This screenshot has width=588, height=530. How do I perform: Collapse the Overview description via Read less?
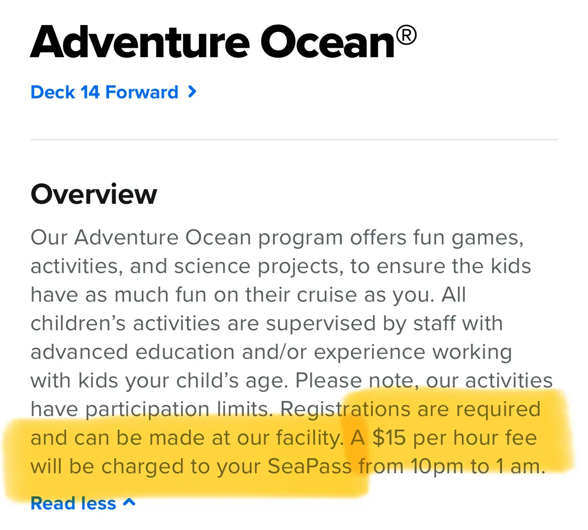[x=74, y=503]
